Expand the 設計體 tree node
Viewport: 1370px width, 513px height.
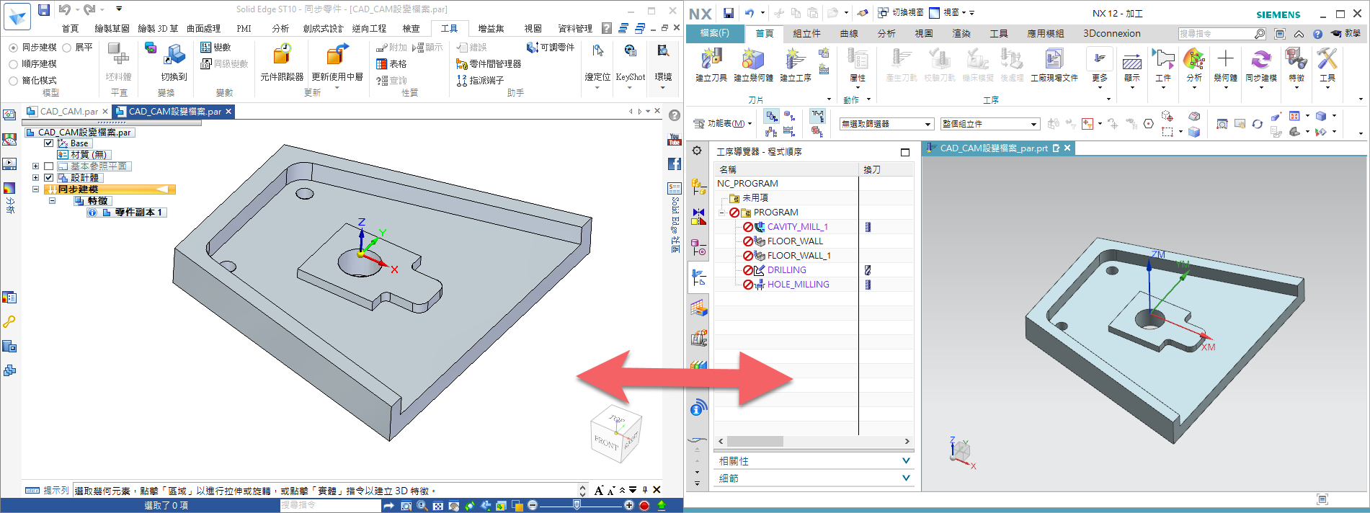pos(35,178)
